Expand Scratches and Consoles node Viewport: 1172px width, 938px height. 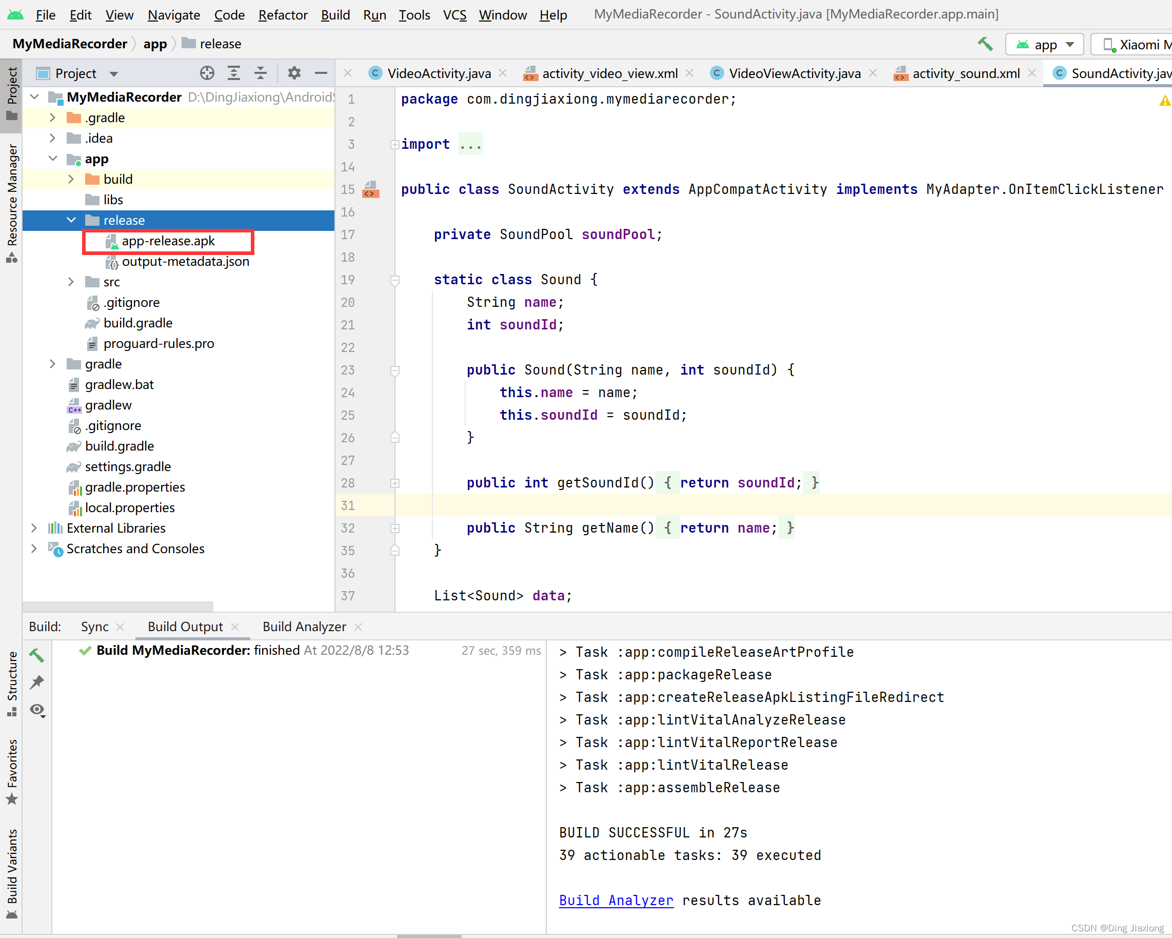(x=34, y=549)
